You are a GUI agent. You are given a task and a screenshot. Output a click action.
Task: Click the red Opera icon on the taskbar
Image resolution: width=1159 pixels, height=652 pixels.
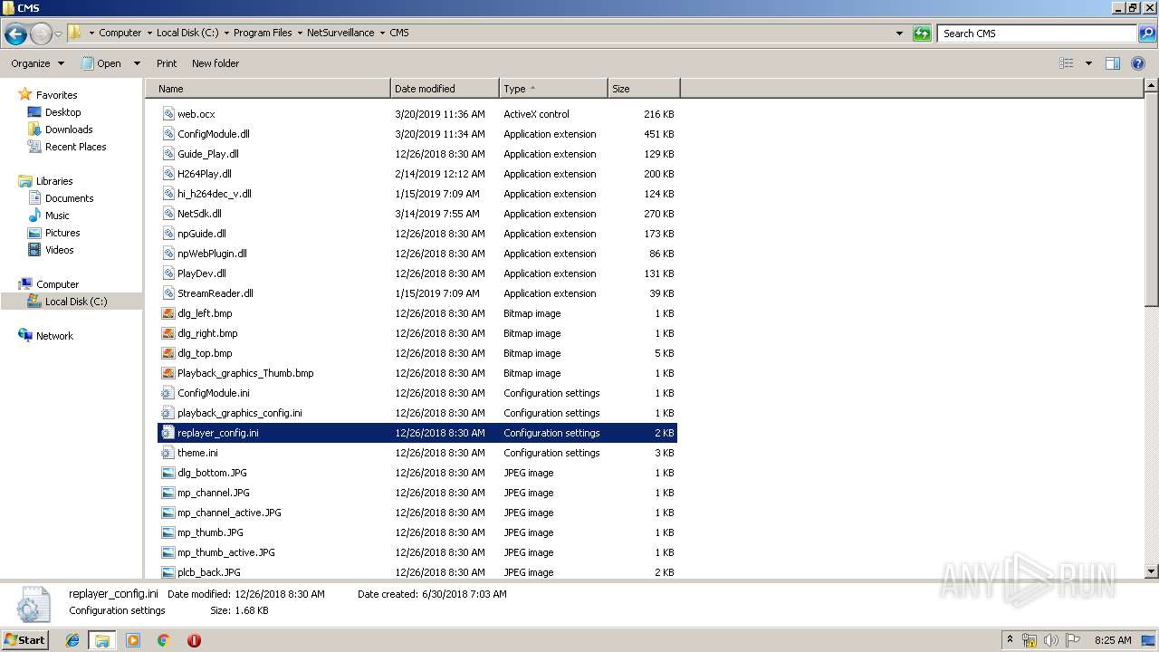(x=194, y=640)
